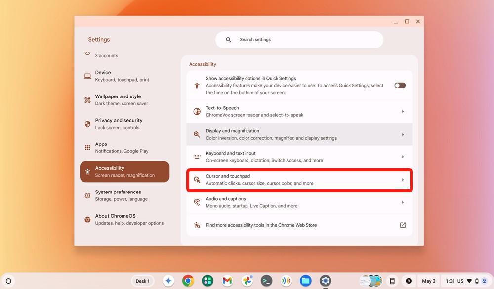Open Gemini sparkle icon on the shelf
Viewport: 494px width, 289px height.
click(168, 281)
